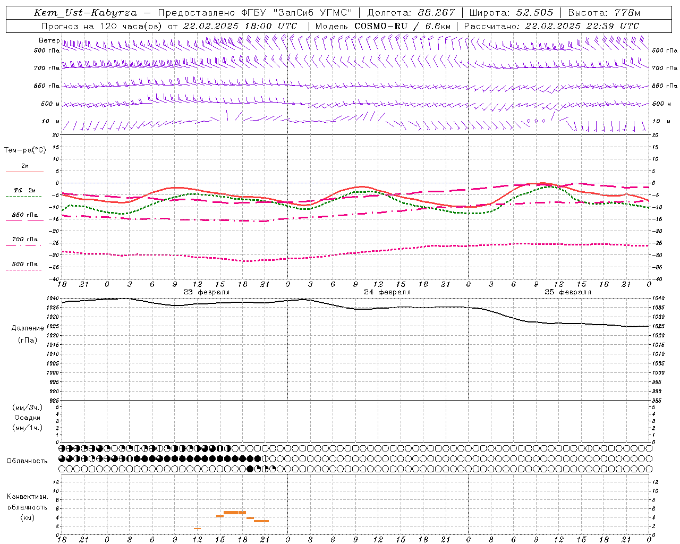Screen dimensions: 680x544
Task: Click the 'Модель COSMO-RU / 6.6км' model text
Action: pyautogui.click(x=383, y=26)
